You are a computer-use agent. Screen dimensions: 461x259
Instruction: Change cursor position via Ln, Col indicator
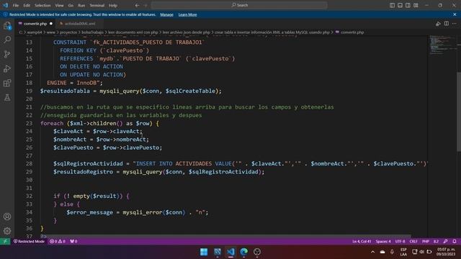point(362,242)
